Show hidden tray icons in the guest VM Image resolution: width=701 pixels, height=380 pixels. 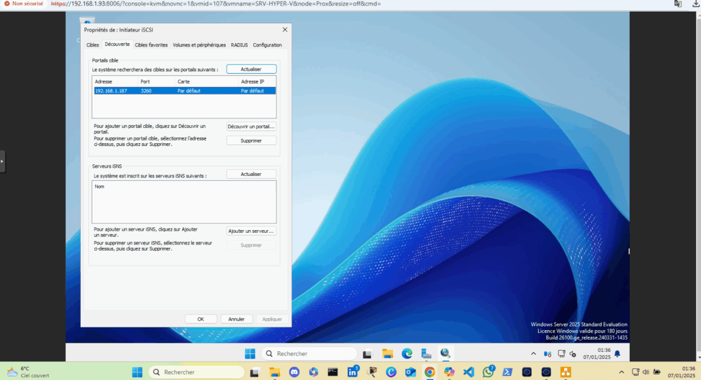click(x=533, y=353)
